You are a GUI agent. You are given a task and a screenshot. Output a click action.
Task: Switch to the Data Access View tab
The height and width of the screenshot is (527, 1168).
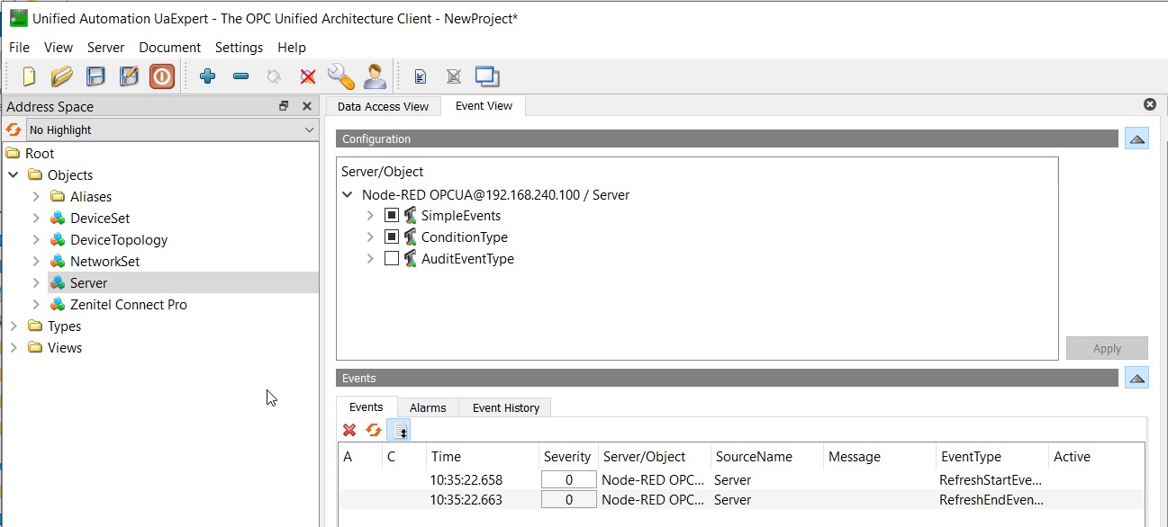(383, 106)
